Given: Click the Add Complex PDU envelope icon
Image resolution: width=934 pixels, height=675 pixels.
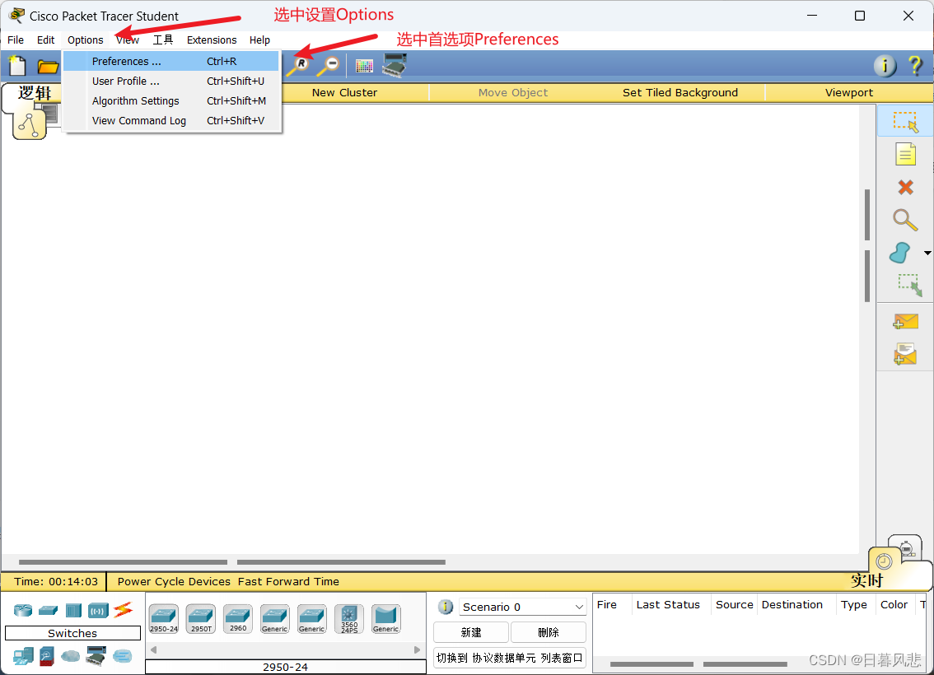Looking at the screenshot, I should (x=905, y=354).
